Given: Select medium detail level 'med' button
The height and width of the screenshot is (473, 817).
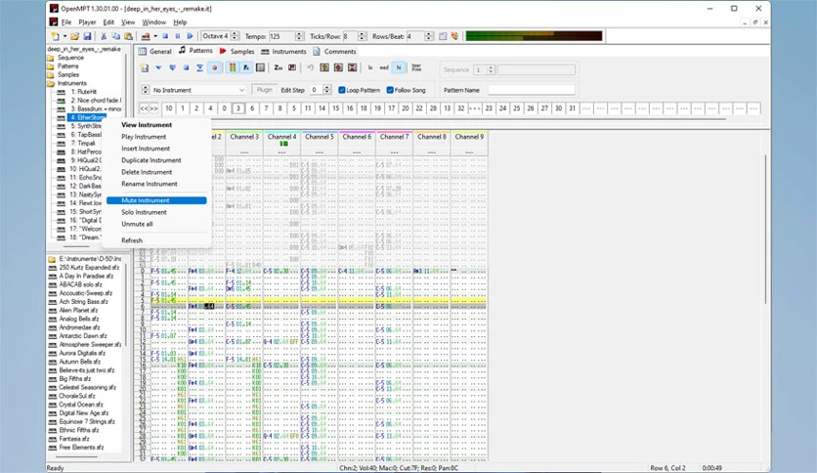Looking at the screenshot, I should point(384,67).
